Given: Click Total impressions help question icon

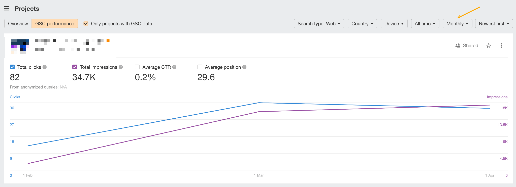Looking at the screenshot, I should (x=121, y=67).
